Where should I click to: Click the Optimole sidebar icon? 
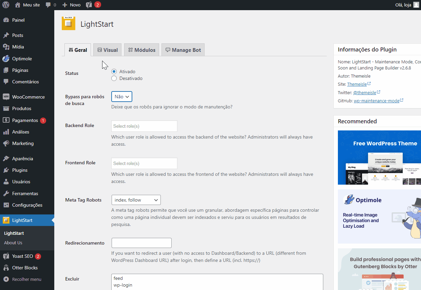click(6, 59)
